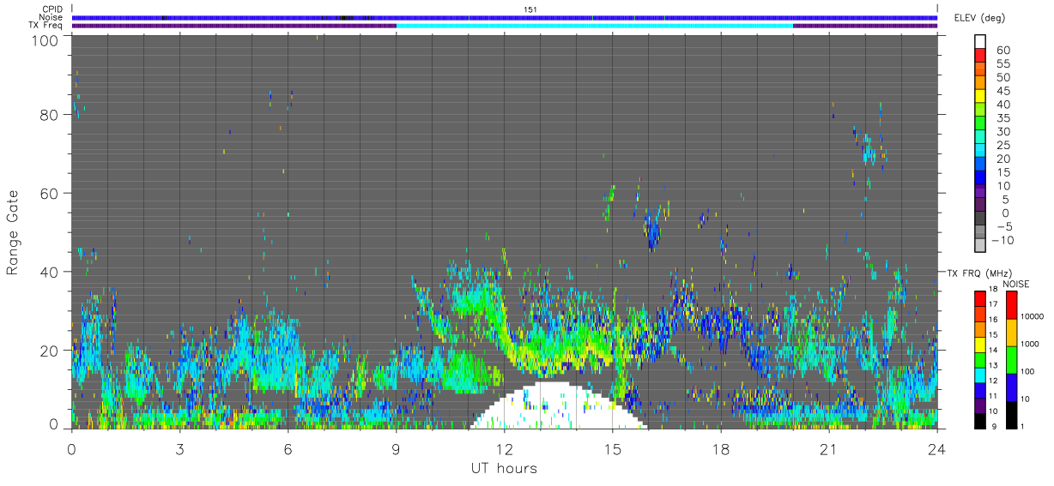The height and width of the screenshot is (486, 1054).
Task: Pick the black bottom segment of TX FRQ legend
Action: click(x=978, y=419)
